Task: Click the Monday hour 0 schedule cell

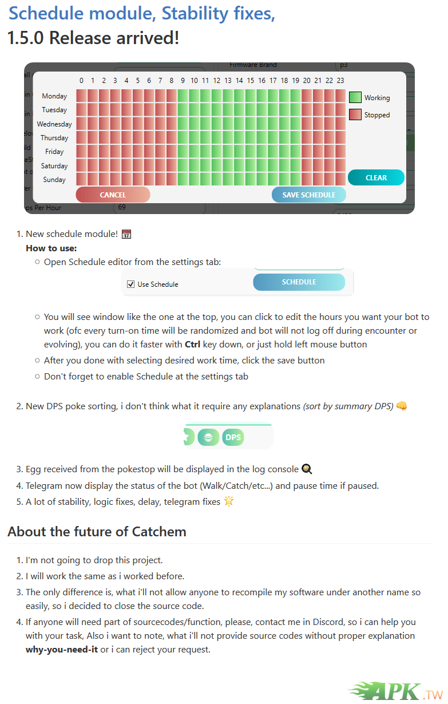Action: click(x=81, y=96)
